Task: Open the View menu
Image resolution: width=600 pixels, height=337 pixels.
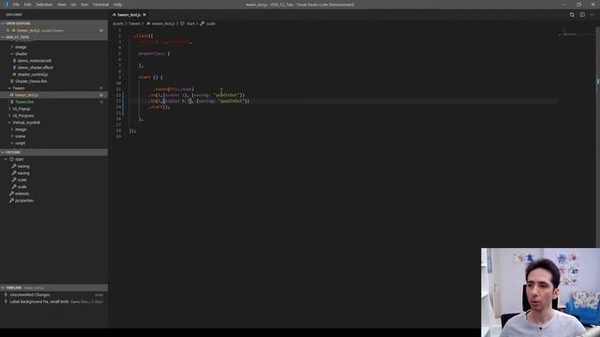Action: pyautogui.click(x=62, y=5)
